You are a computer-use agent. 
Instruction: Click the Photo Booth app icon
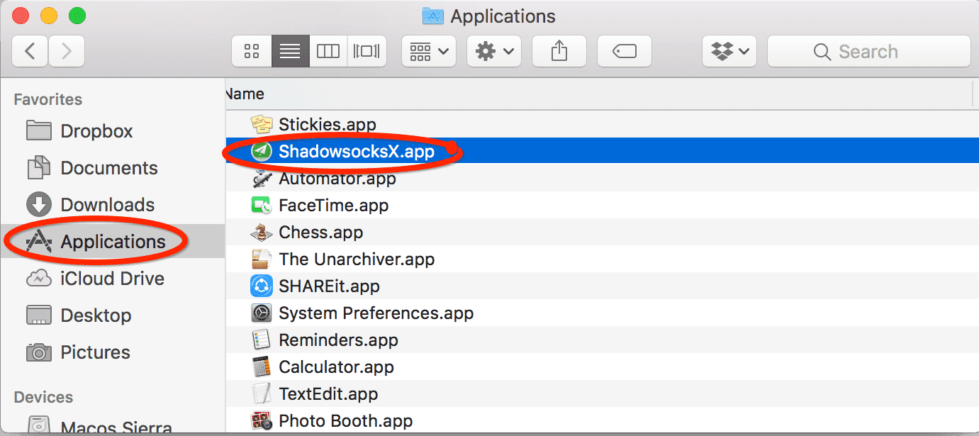pyautogui.click(x=262, y=421)
